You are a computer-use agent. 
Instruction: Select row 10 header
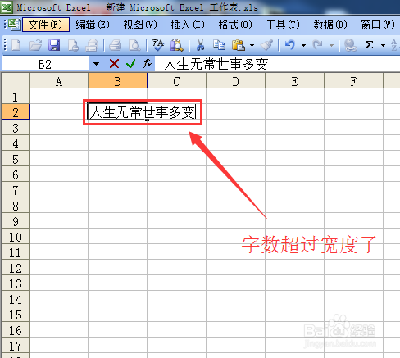[16, 237]
